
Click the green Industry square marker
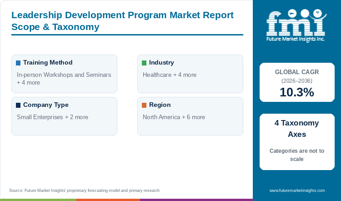[x=144, y=63]
